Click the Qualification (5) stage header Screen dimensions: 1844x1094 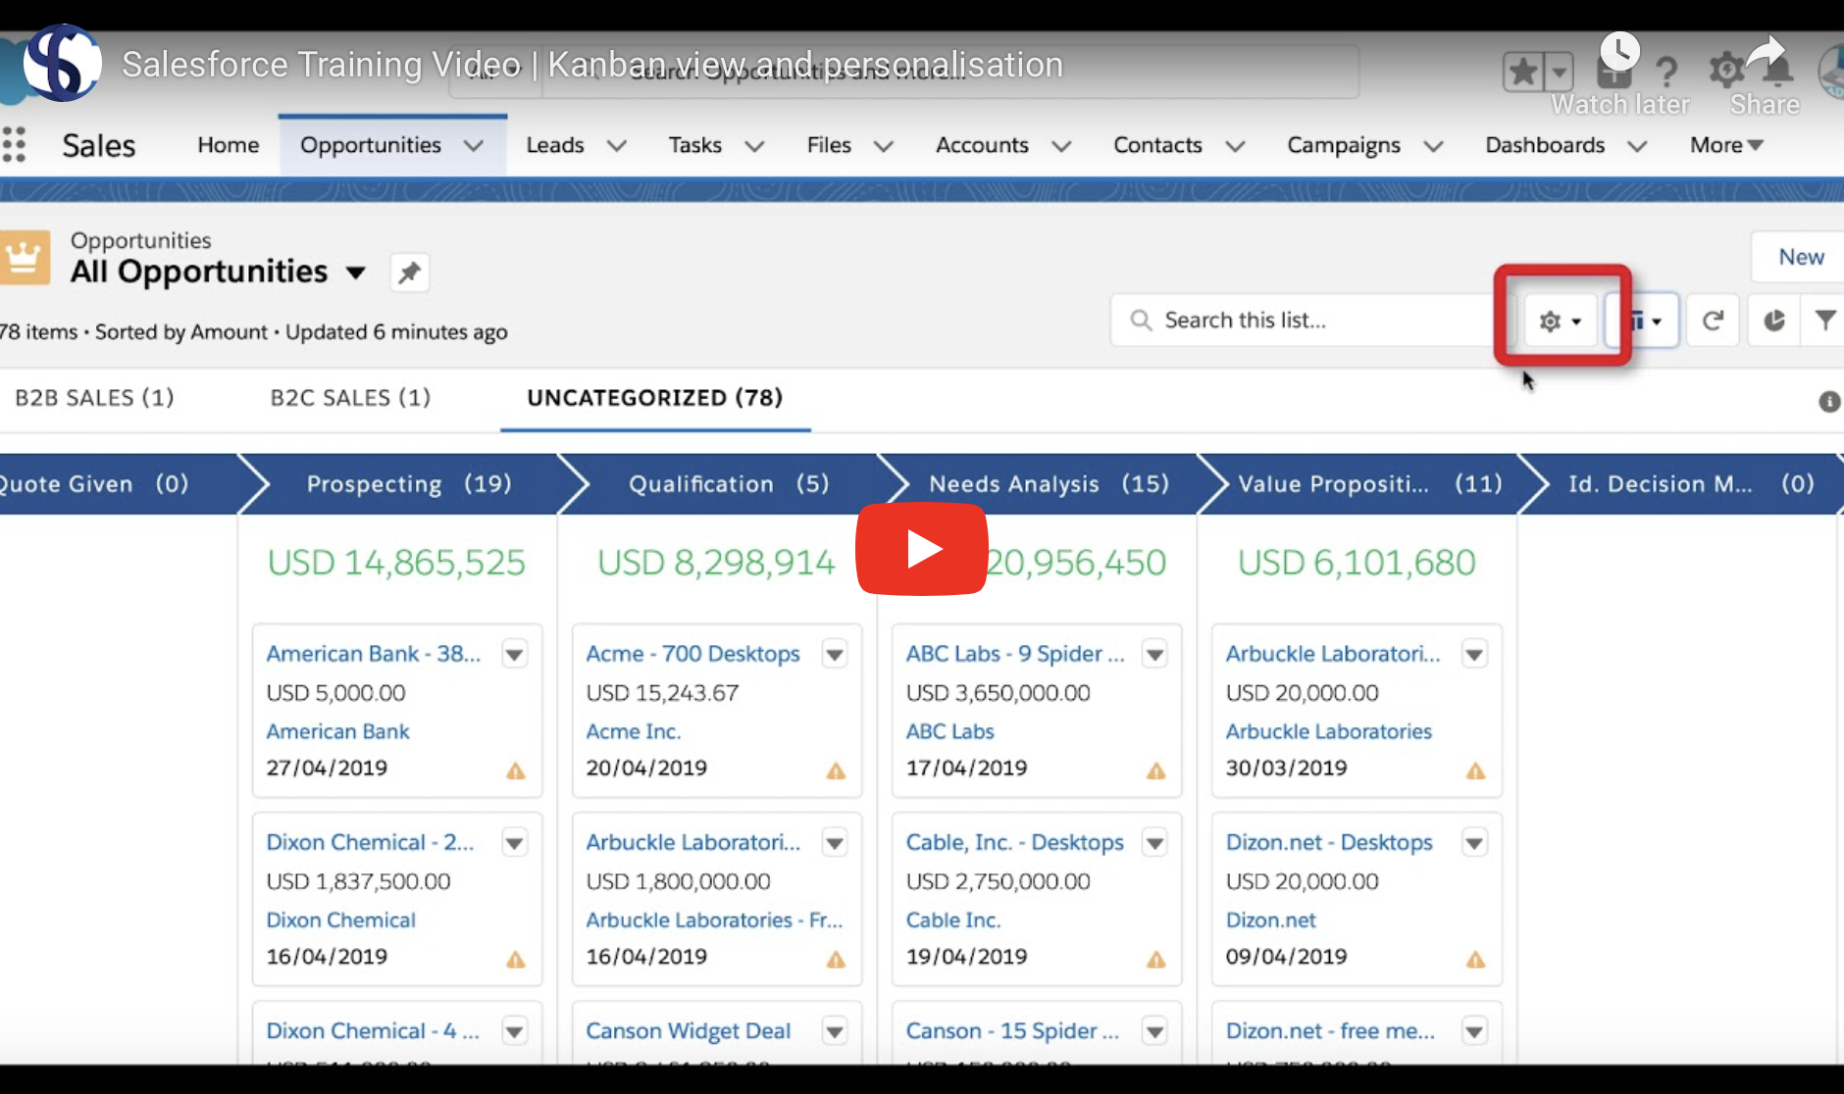(x=729, y=484)
